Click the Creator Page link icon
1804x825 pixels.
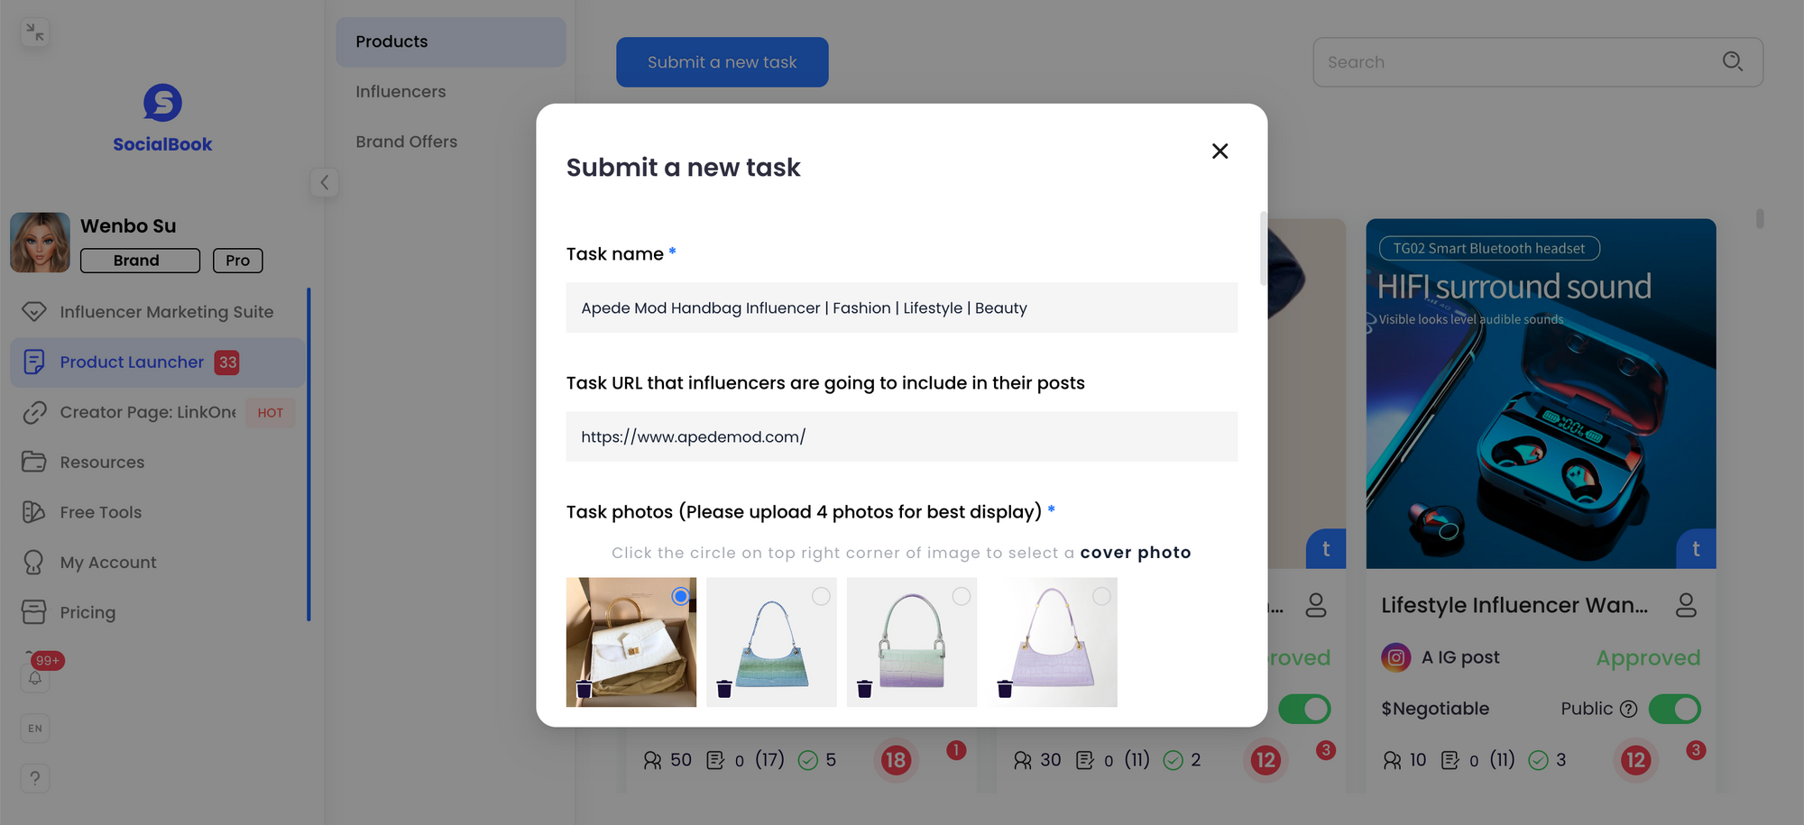click(x=33, y=412)
